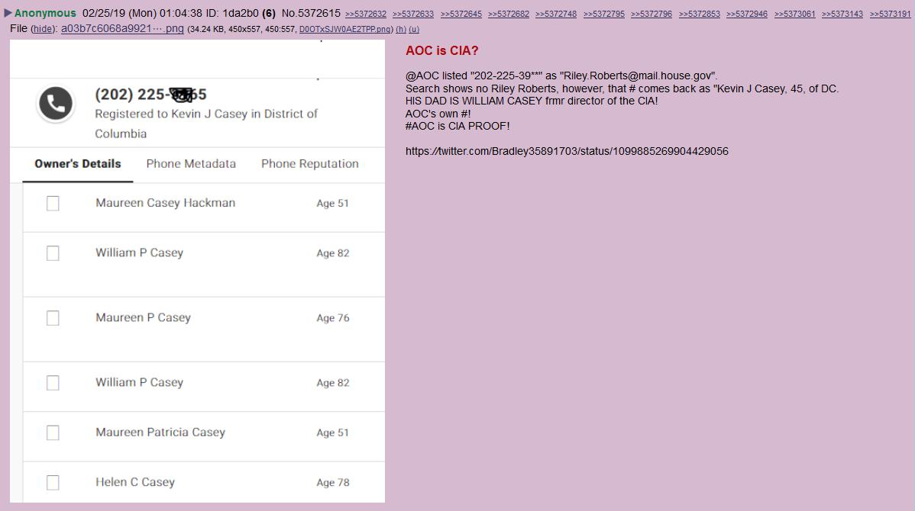Open the Phone Reputation tab
The width and height of the screenshot is (915, 511).
point(309,164)
